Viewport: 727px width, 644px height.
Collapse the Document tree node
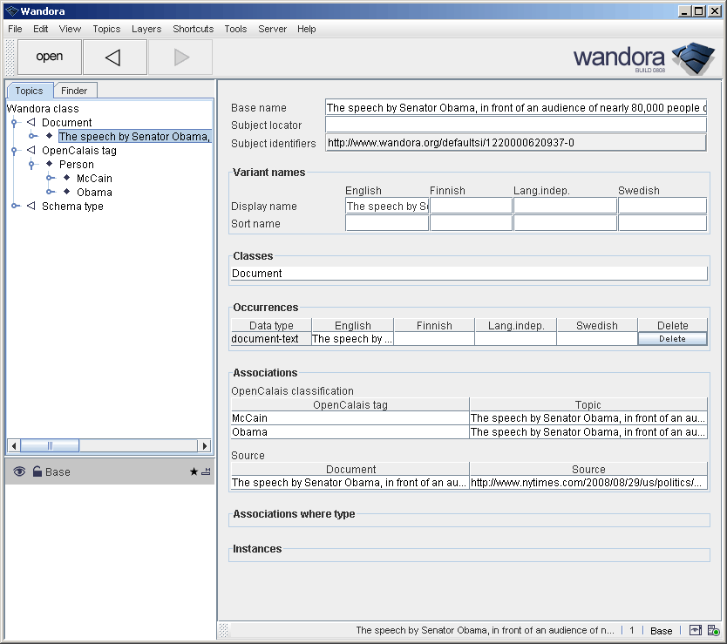pos(15,123)
